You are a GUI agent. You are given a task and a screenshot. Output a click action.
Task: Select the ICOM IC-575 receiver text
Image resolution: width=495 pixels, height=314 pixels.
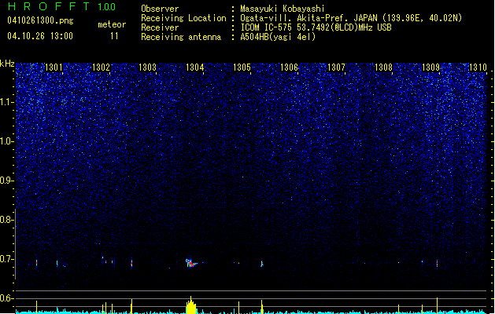[x=316, y=27]
